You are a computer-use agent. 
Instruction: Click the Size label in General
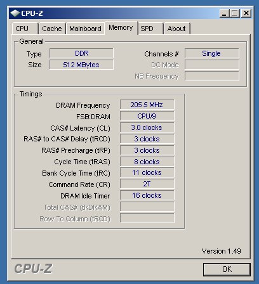tap(35, 65)
